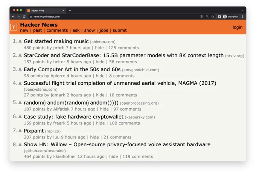256x174 pixels.
Task: View the 56 comments thread
Action: (123, 62)
